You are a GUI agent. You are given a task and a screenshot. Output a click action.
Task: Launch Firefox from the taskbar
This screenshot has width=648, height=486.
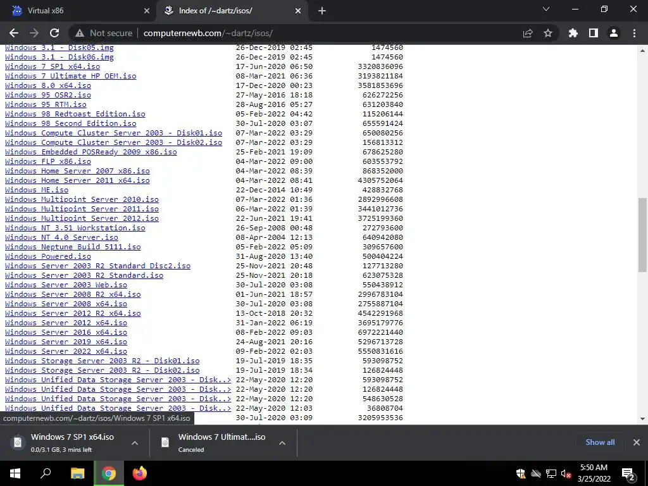(x=140, y=473)
